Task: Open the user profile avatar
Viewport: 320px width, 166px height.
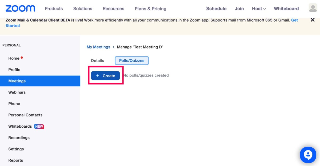Action: [x=313, y=8]
